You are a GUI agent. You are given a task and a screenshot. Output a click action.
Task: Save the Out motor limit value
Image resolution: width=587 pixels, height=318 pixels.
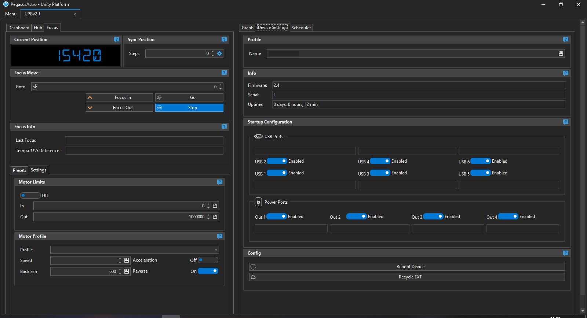pos(215,217)
